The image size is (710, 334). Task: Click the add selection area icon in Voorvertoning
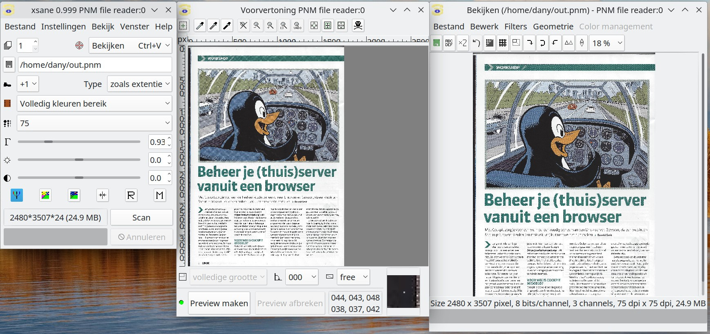coord(184,26)
